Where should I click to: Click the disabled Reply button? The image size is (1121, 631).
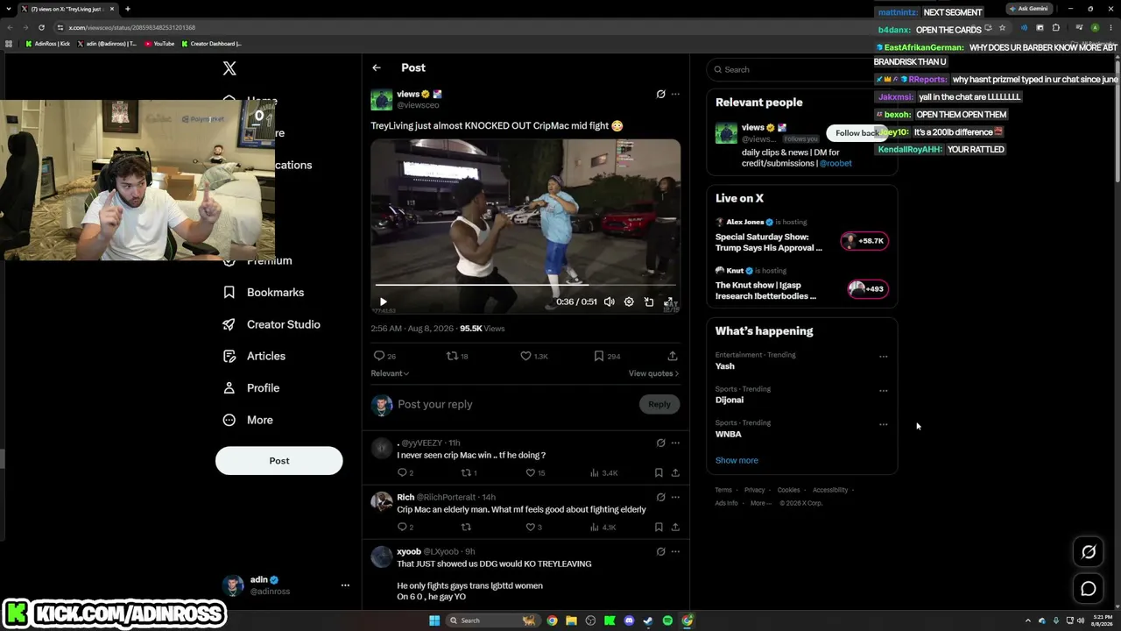point(659,404)
